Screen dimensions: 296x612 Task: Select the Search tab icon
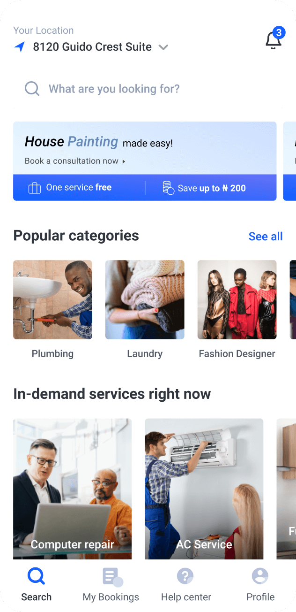(x=36, y=576)
